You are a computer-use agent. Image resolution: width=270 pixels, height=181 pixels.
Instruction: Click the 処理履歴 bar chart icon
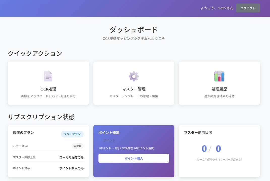coord(219,76)
